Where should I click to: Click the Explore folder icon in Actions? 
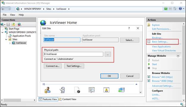tap(149, 25)
